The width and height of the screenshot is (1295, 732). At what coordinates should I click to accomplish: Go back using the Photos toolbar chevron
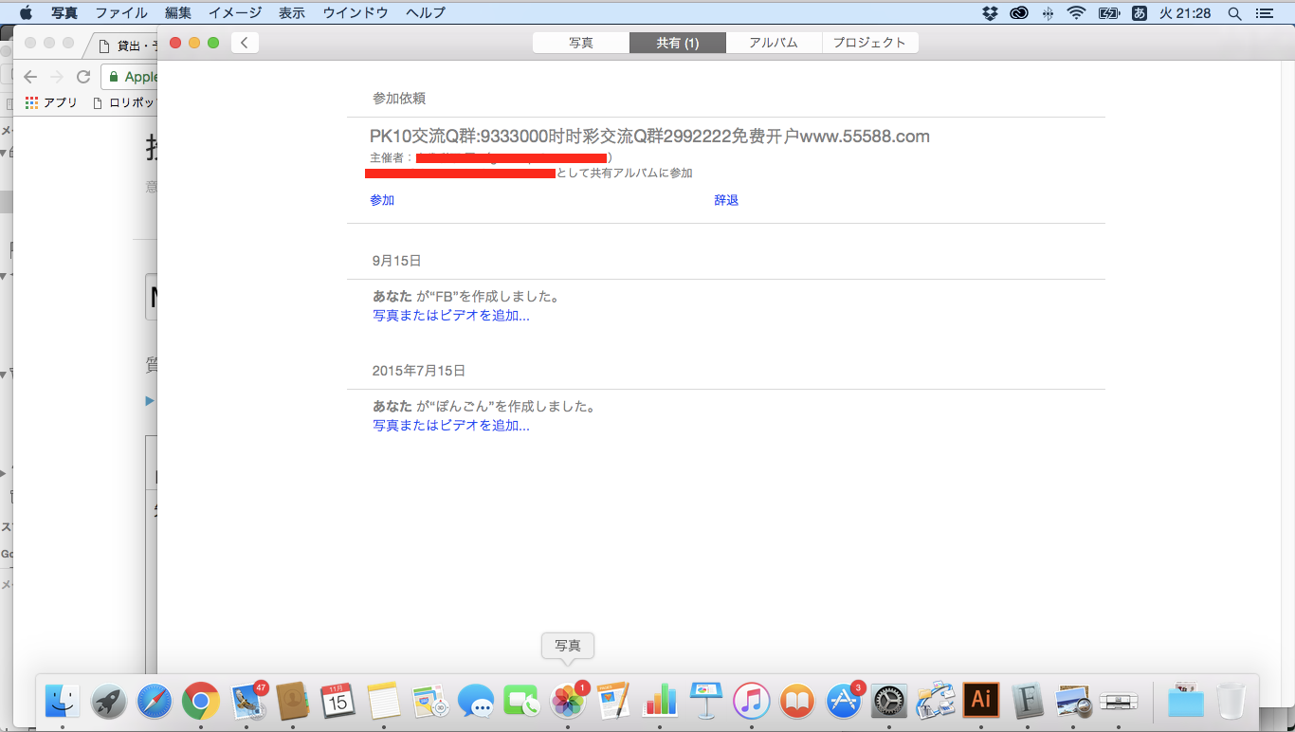245,43
